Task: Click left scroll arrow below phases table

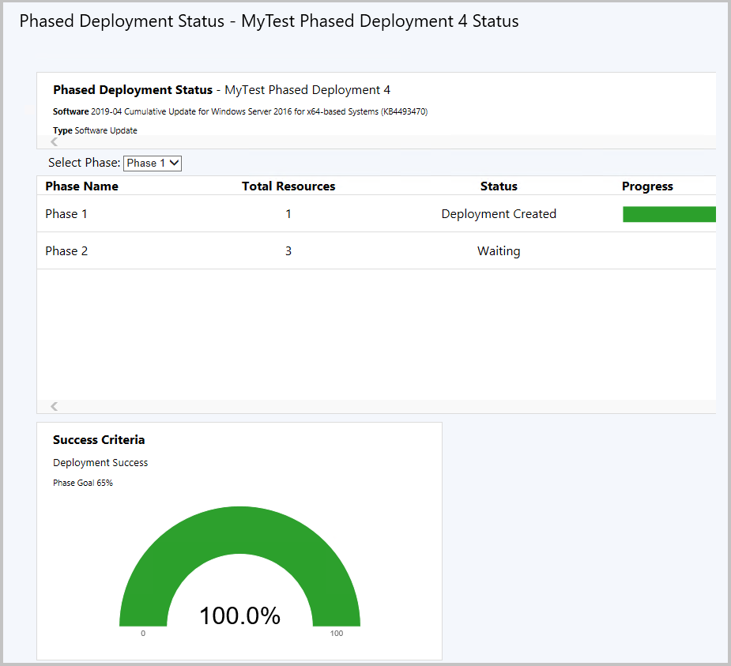Action: coord(54,406)
